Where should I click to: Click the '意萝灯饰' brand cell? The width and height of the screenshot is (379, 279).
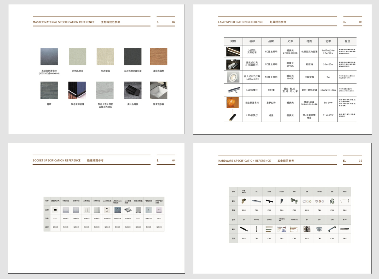[x=271, y=103]
